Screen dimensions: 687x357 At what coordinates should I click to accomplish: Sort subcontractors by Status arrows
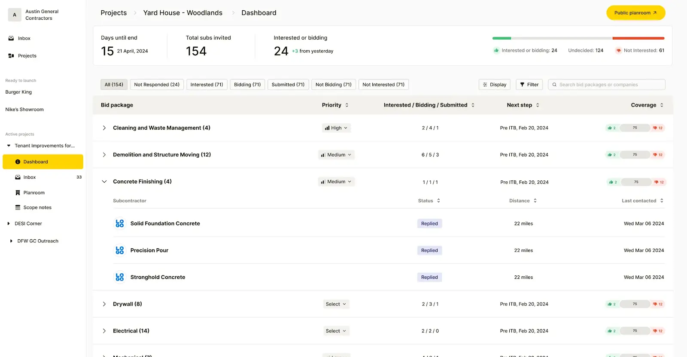[438, 201]
